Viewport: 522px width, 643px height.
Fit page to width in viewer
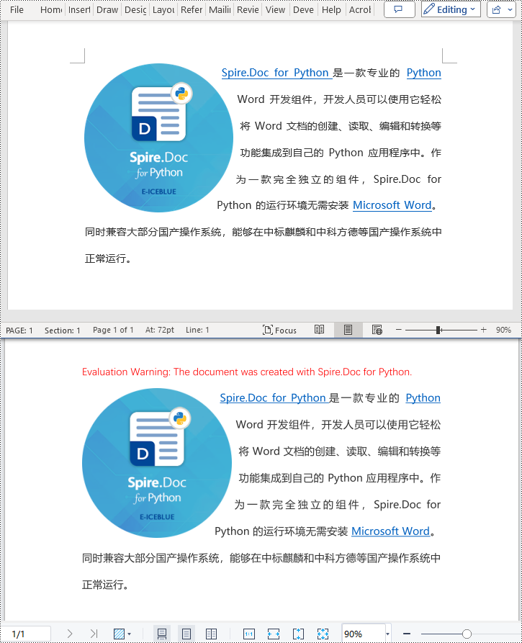tap(274, 634)
